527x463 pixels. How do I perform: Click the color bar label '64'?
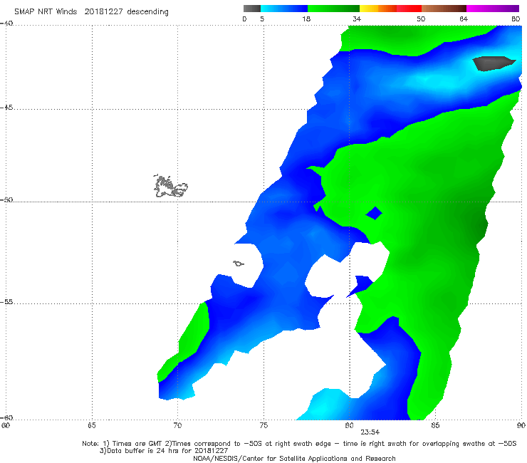tap(464, 19)
